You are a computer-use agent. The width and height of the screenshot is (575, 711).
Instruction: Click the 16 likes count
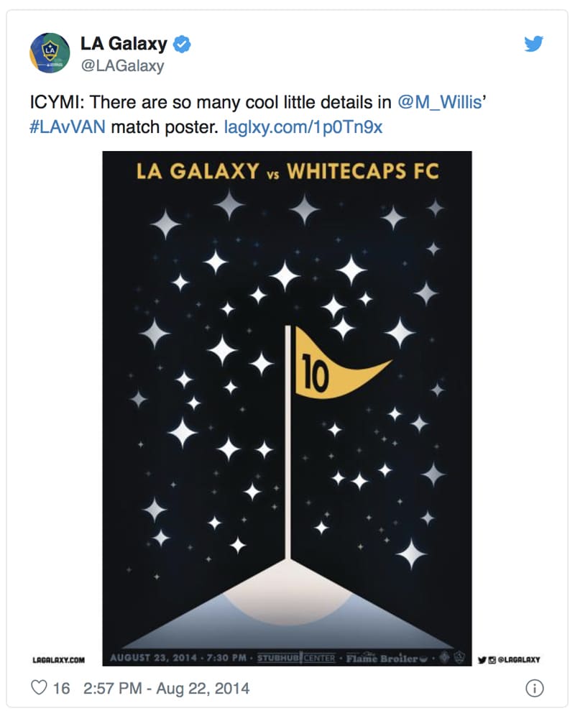(x=61, y=688)
